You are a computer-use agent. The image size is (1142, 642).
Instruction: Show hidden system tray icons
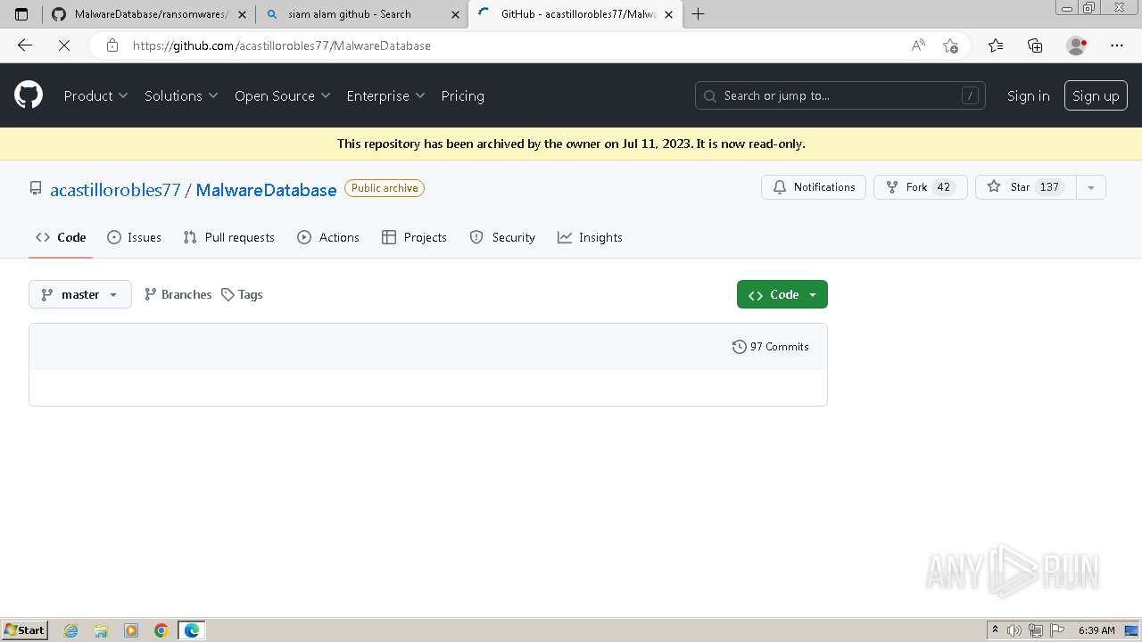click(x=996, y=630)
